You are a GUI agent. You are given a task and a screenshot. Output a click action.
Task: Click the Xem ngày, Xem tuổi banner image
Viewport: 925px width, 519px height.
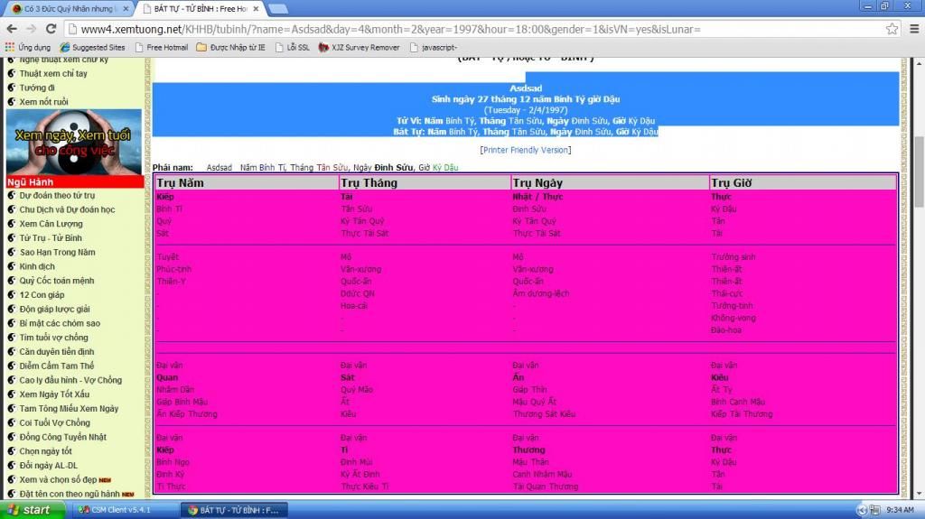[x=74, y=142]
